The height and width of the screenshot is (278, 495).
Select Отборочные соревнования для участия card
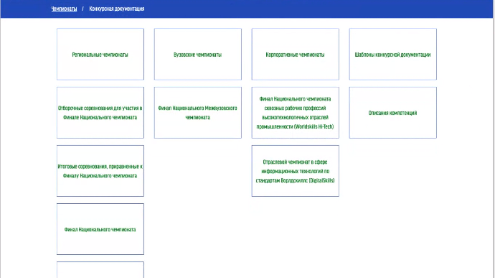(100, 113)
